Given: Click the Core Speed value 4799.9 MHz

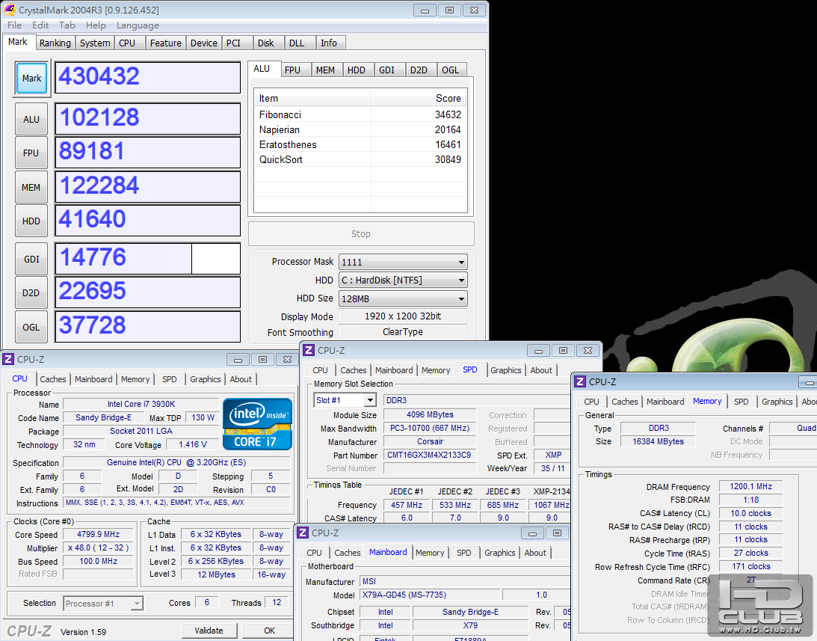Looking at the screenshot, I should (99, 534).
